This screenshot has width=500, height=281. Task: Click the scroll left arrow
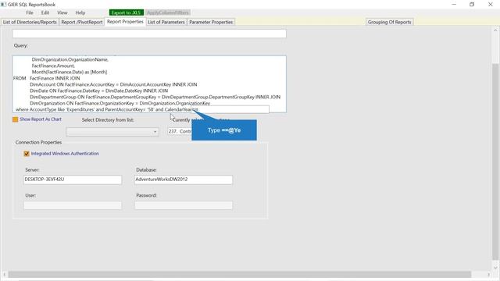click(4, 274)
